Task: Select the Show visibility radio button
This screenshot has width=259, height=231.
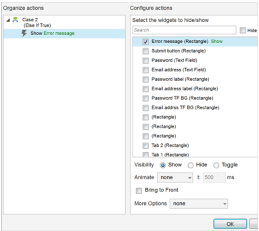Action: tap(163, 165)
